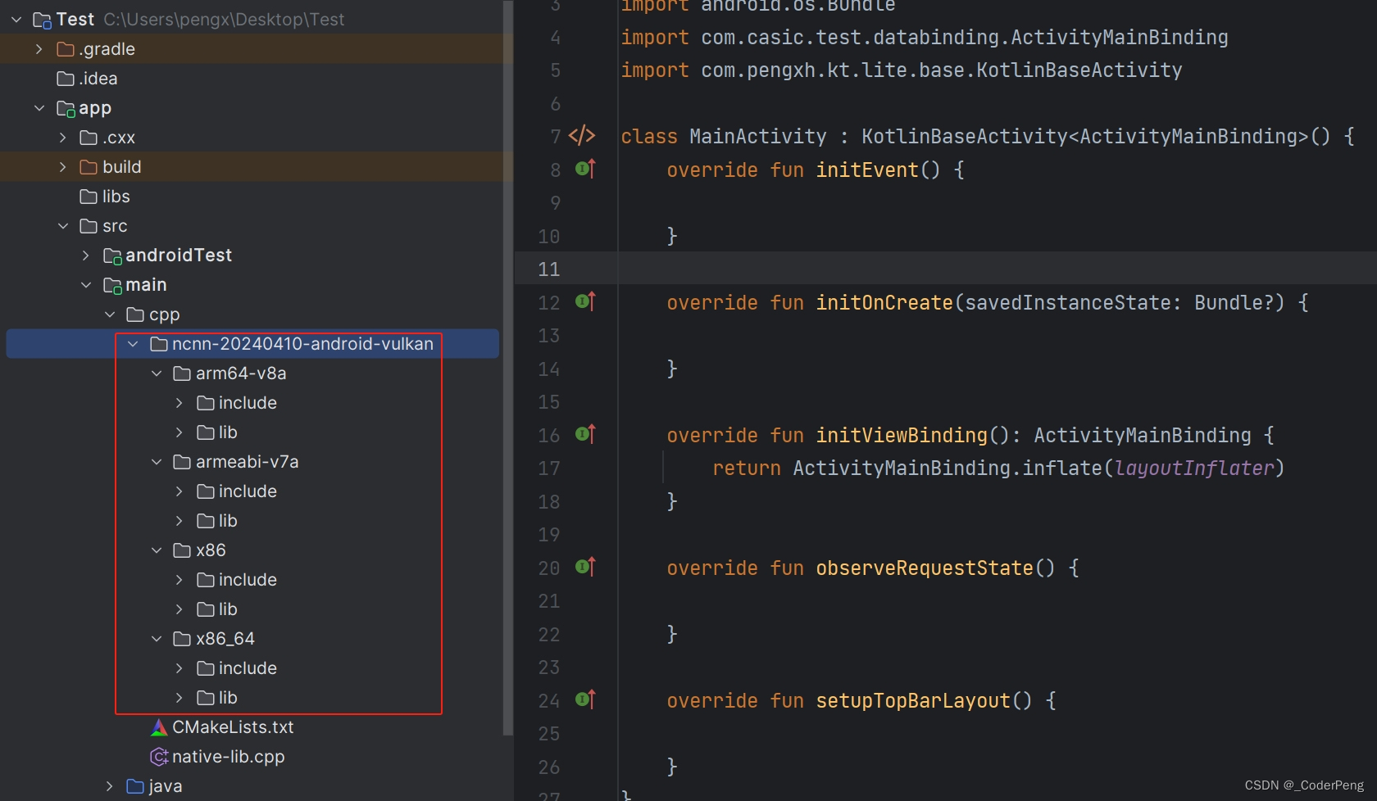
Task: Open the native-lib.cpp file
Action: [228, 757]
